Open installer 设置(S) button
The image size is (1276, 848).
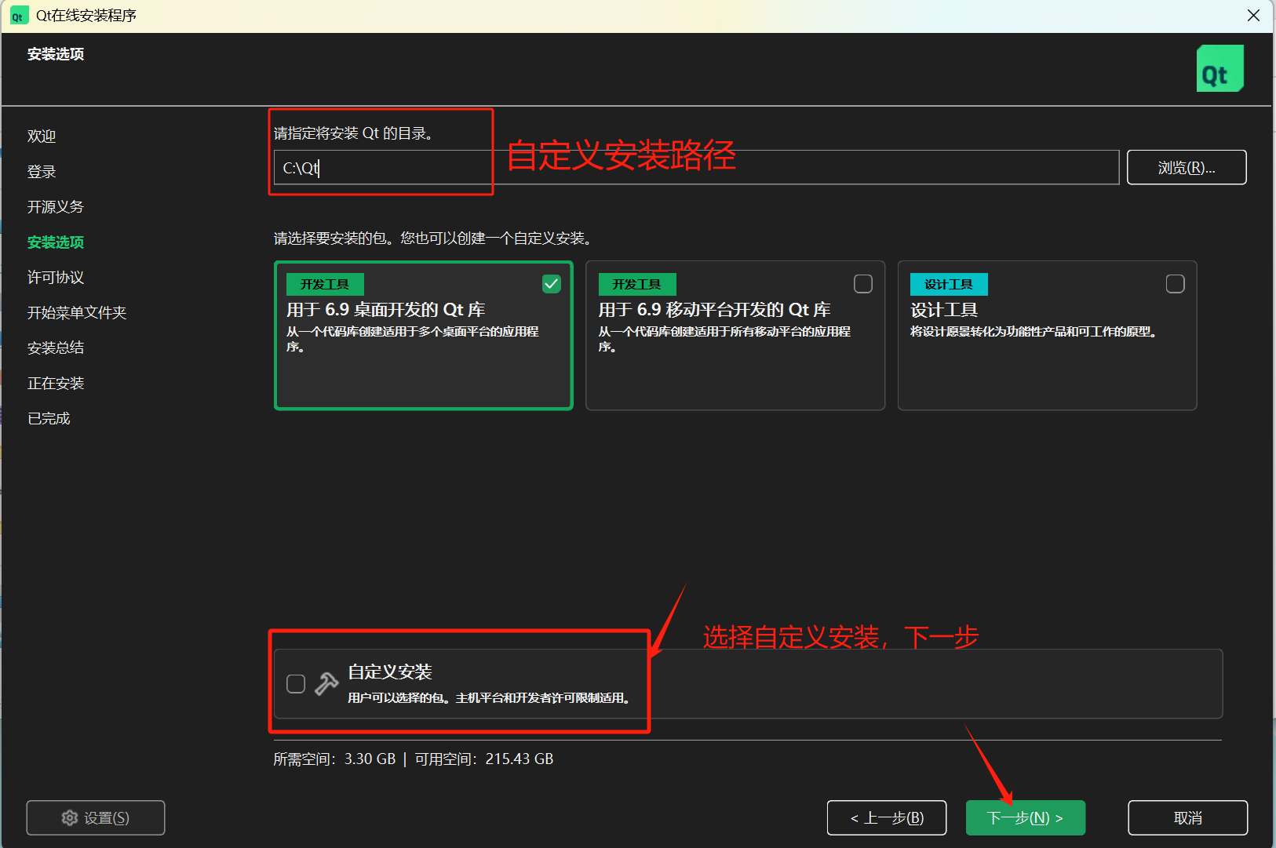[x=96, y=818]
